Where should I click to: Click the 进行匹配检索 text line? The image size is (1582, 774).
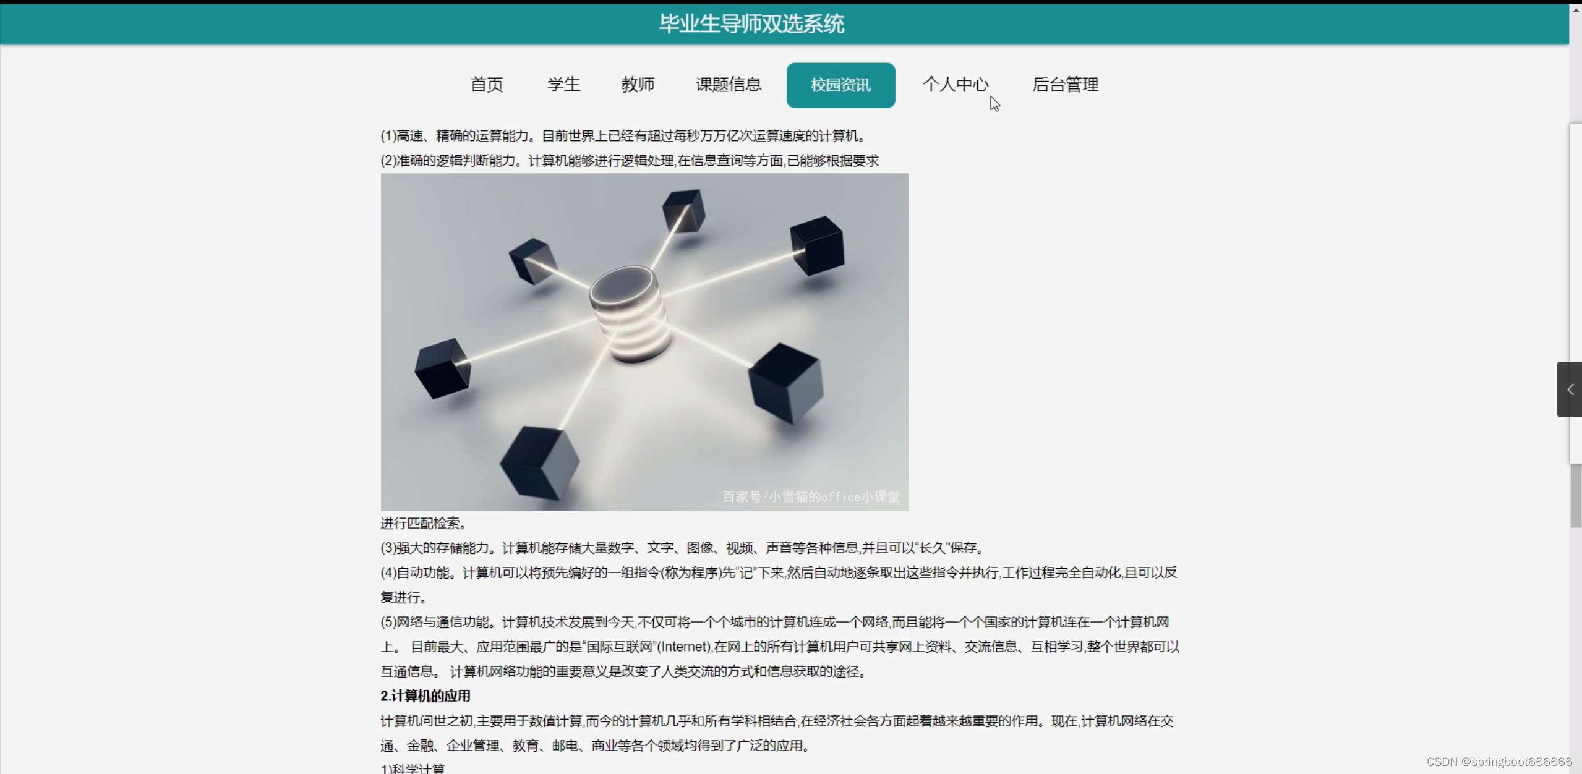423,524
